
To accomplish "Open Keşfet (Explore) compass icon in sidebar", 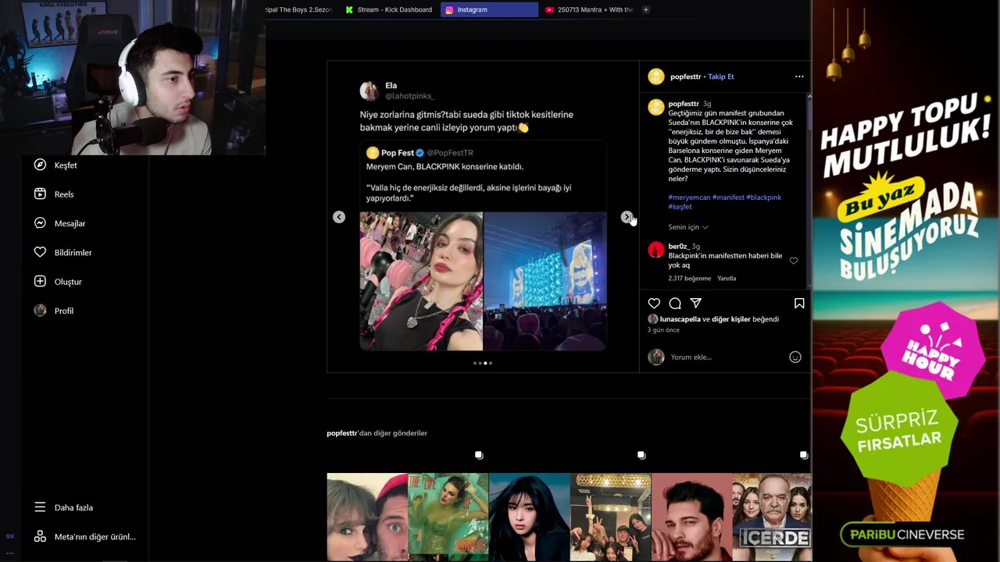I will coord(40,165).
